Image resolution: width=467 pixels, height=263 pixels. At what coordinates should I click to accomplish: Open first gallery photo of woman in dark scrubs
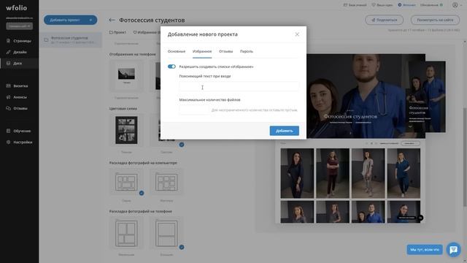pyautogui.click(x=297, y=173)
